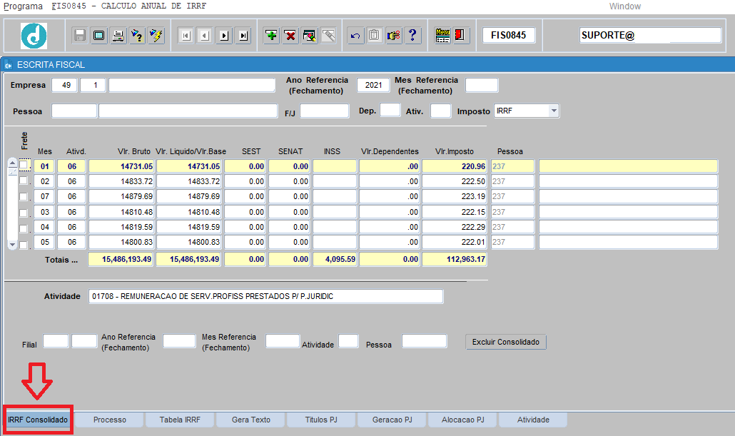Click Vlr.Imposto cell 223.19
Image resolution: width=735 pixels, height=436 pixels.
point(455,196)
